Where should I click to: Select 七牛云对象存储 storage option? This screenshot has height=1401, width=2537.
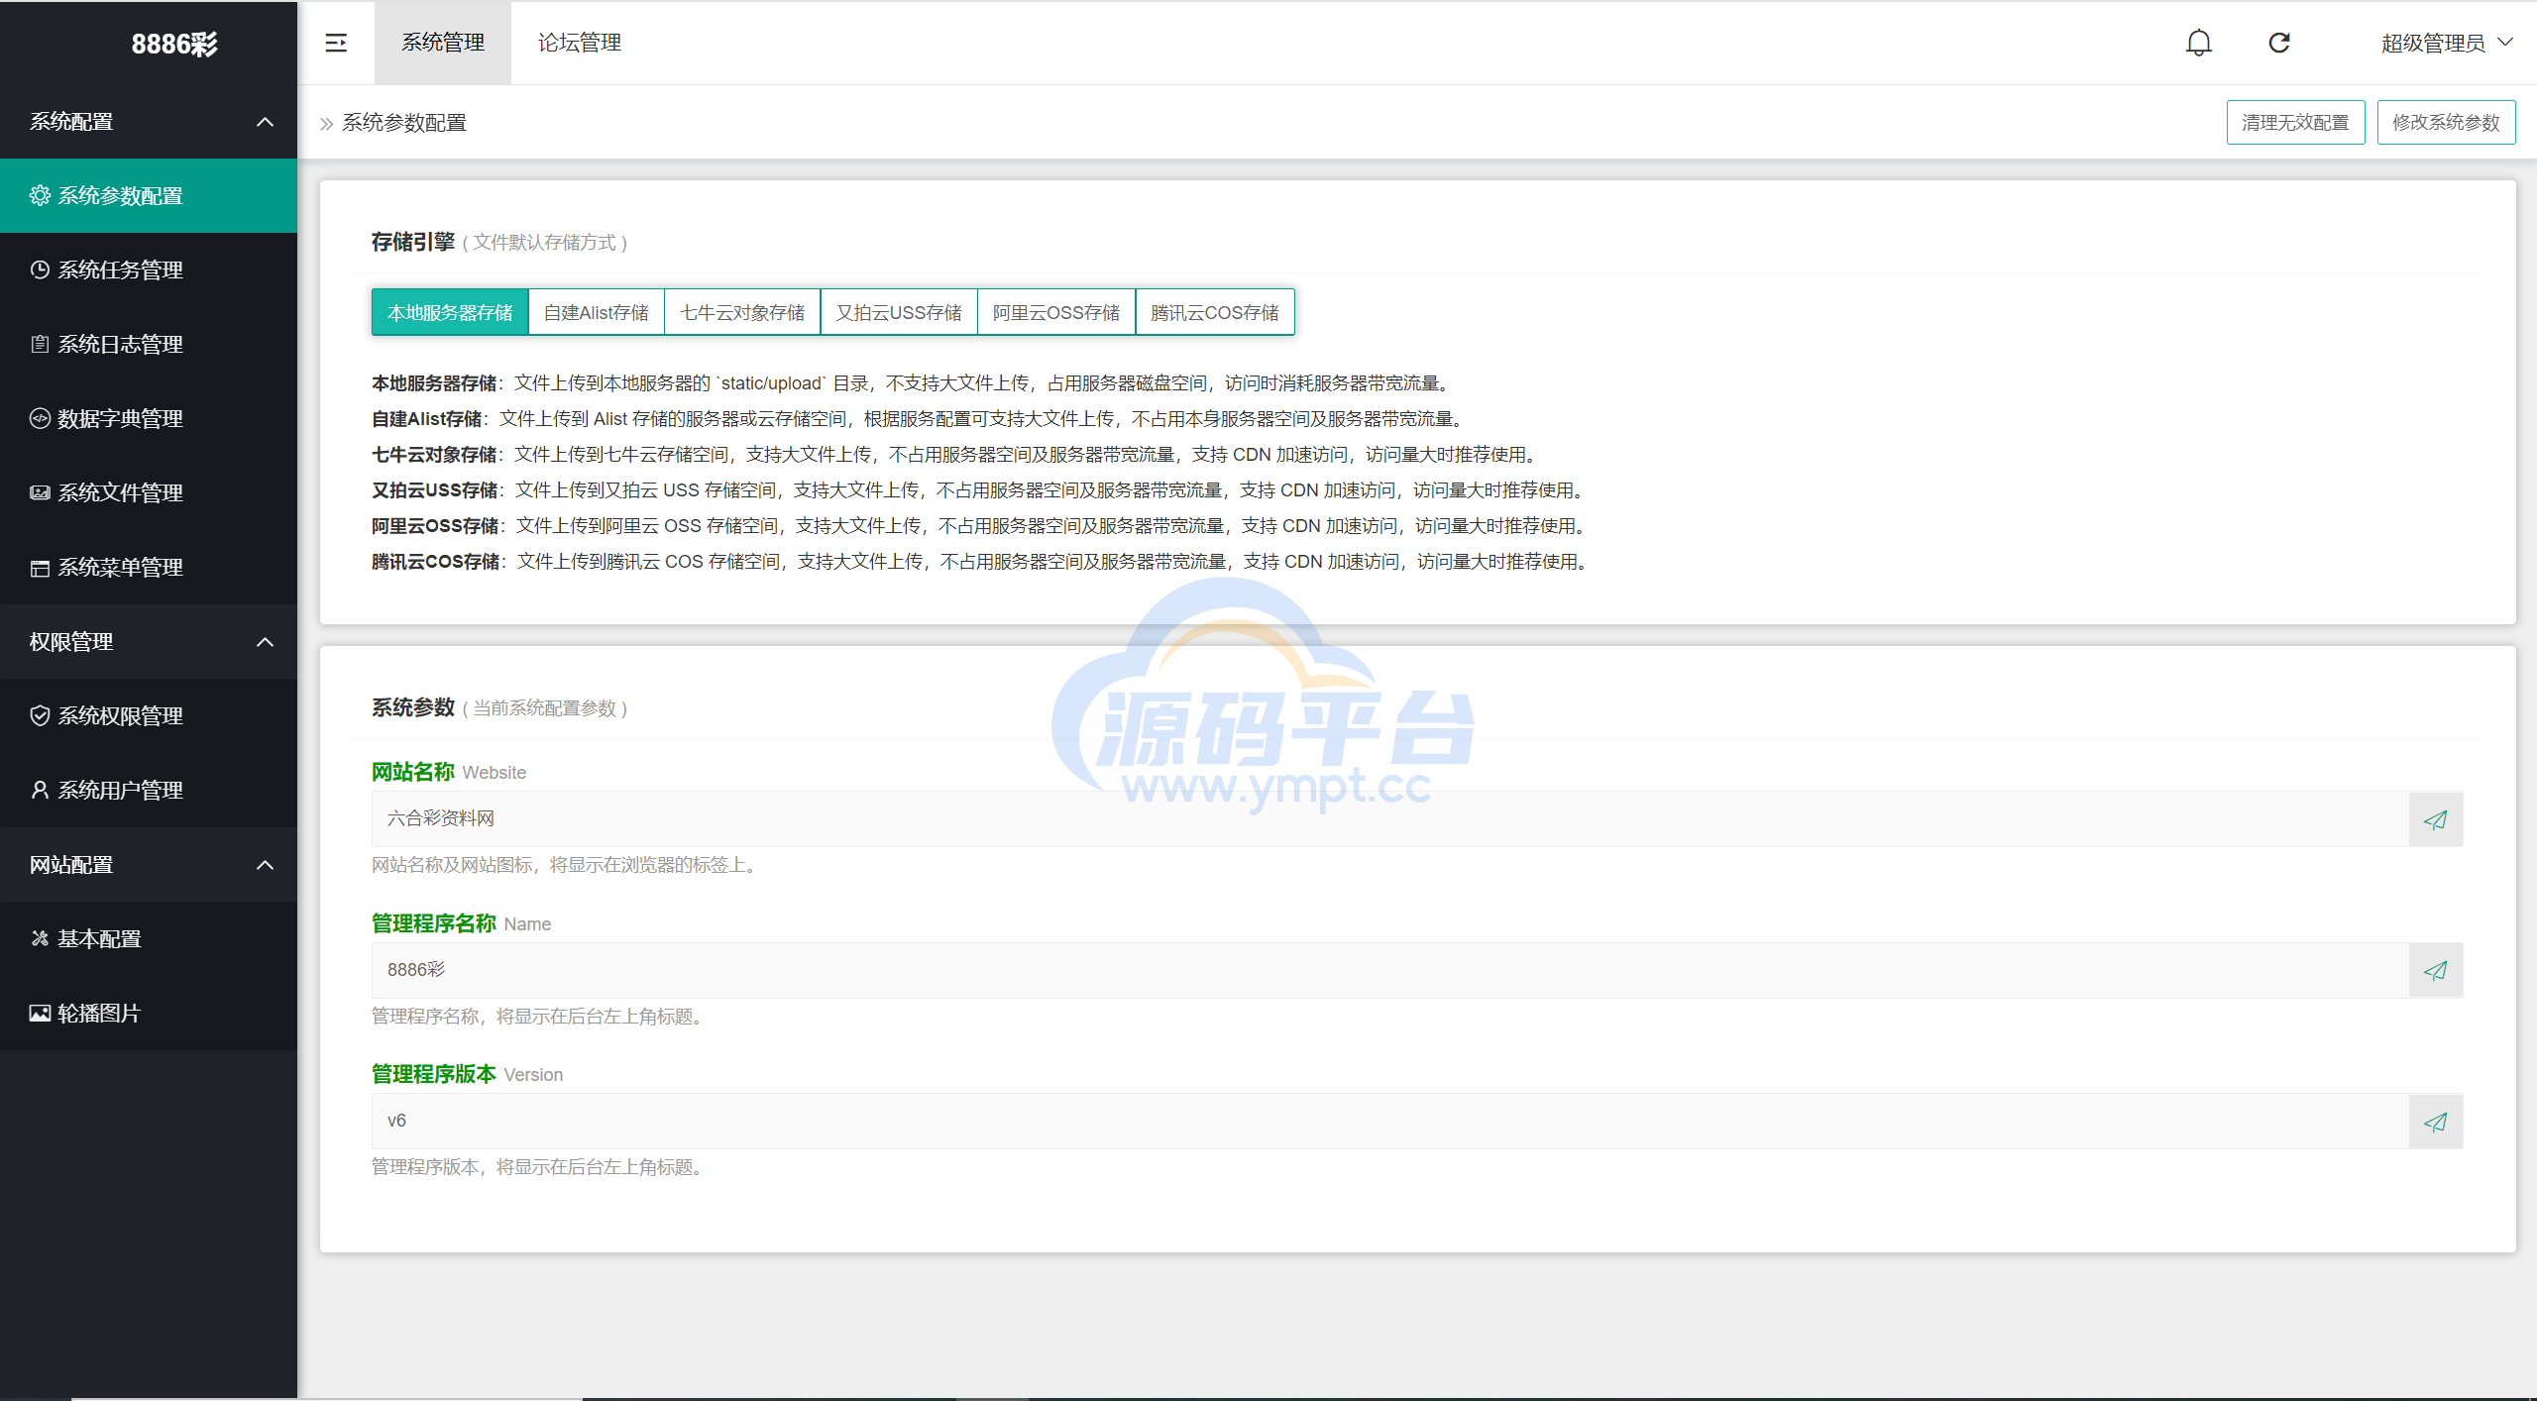(x=742, y=313)
